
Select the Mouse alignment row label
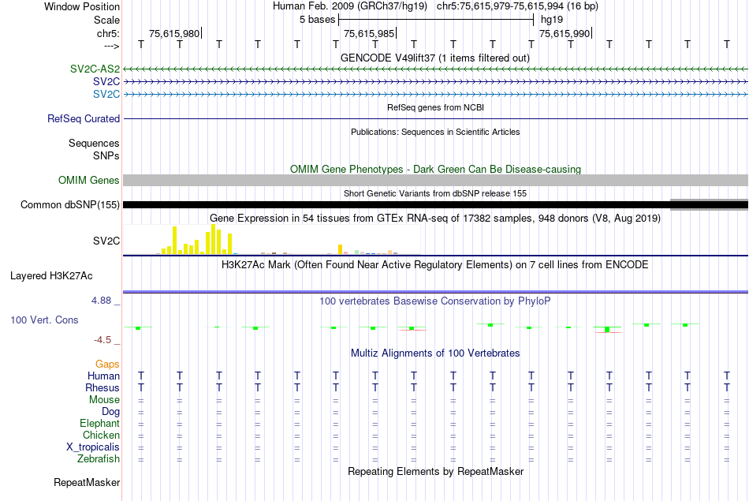pos(104,400)
